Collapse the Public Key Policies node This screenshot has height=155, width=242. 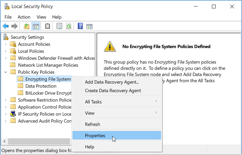pyautogui.click(x=6, y=72)
